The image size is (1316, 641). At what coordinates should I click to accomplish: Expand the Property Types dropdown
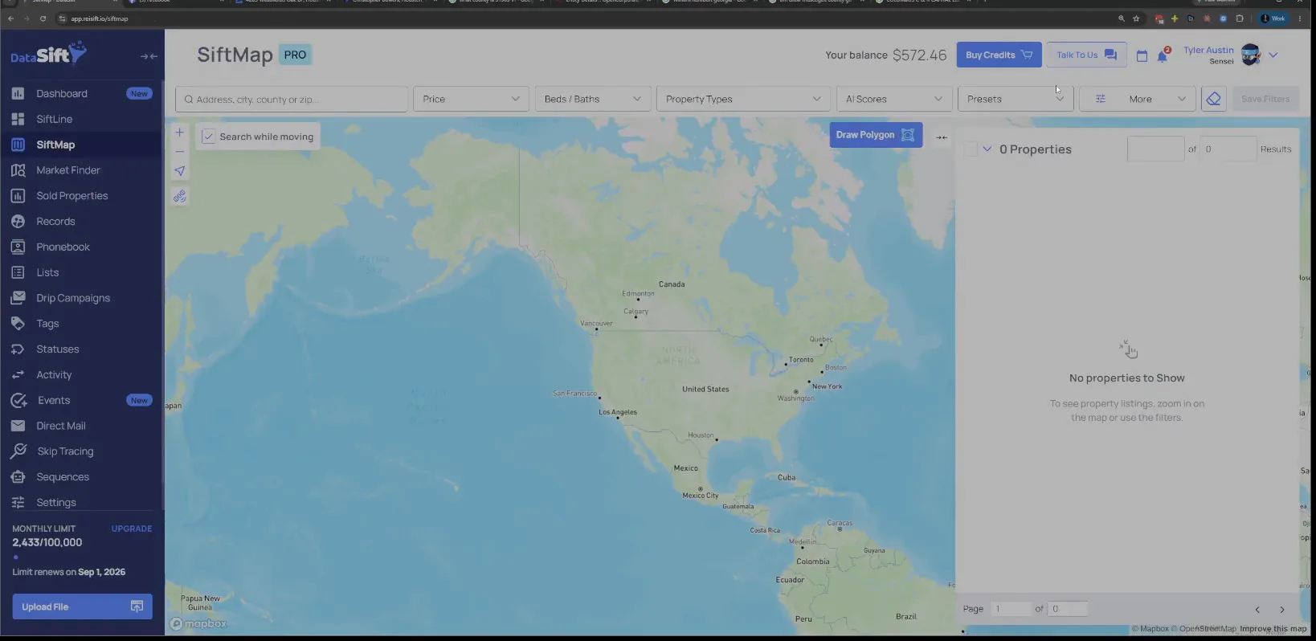point(743,99)
